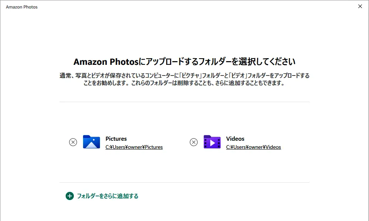The width and height of the screenshot is (369, 221).
Task: Click the blue Pictures folder icon
Action: [x=92, y=142]
